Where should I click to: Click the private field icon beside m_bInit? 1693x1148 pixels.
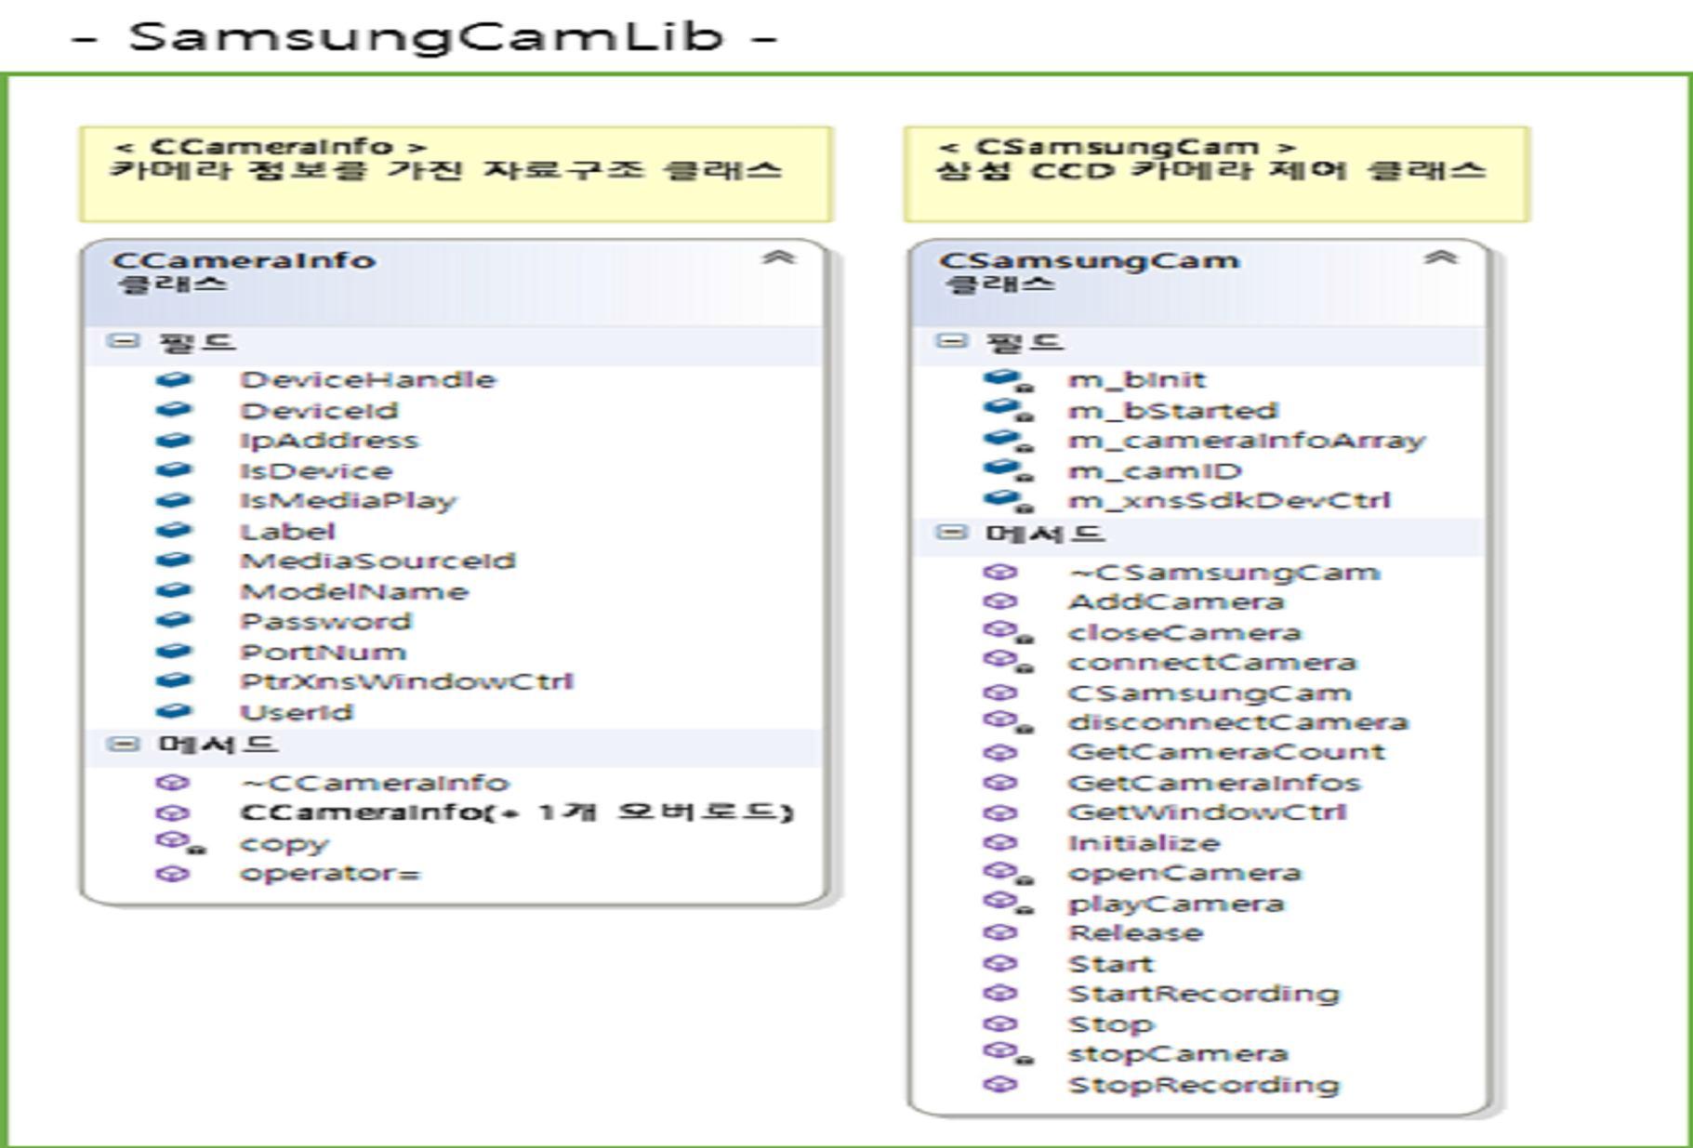pyautogui.click(x=1009, y=380)
